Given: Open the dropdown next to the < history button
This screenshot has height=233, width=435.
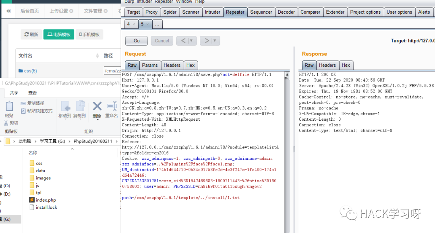Looking at the screenshot, I should [191, 41].
